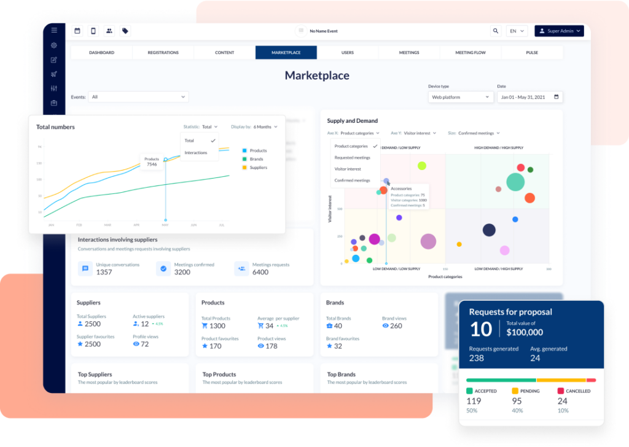Click the Total Brands briefcase icon
Viewport: 629px width, 447px height.
tap(329, 326)
